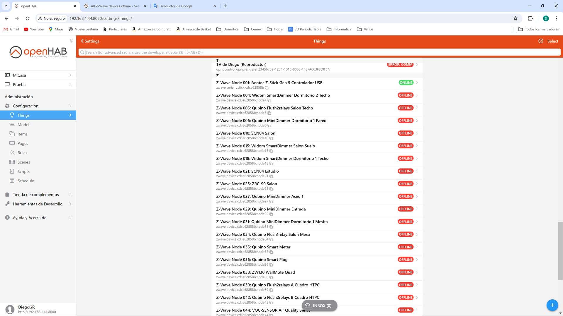563x316 pixels.
Task: Copy UID of Z-Wave Node 015
Action: coord(271,151)
